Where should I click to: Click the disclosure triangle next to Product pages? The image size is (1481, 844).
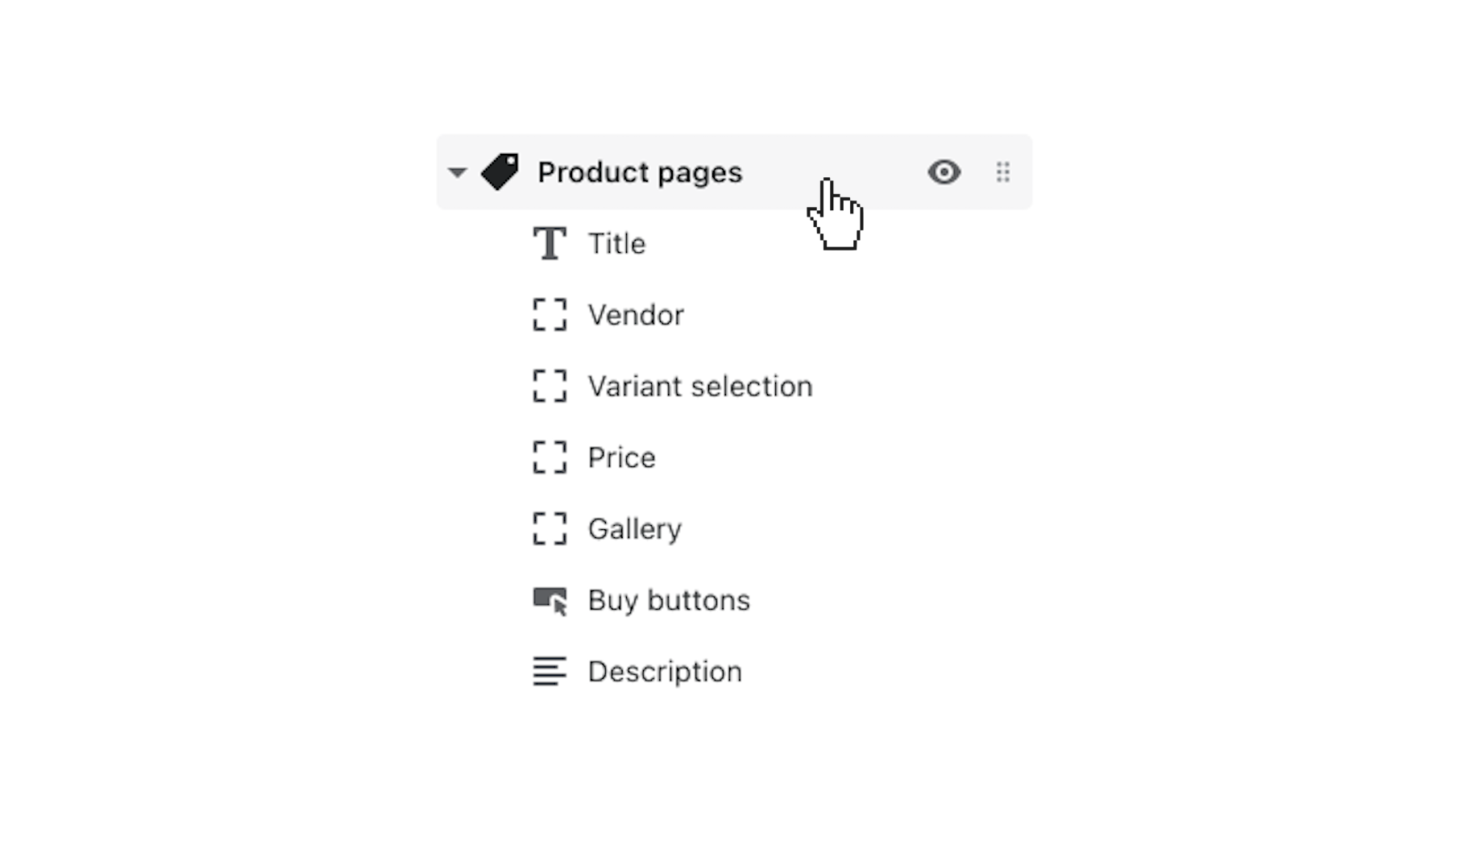pos(457,172)
